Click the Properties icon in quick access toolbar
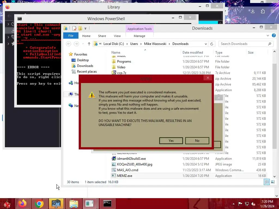Image resolution: width=279 pixels, height=209 pixels. pyautogui.click(x=74, y=28)
